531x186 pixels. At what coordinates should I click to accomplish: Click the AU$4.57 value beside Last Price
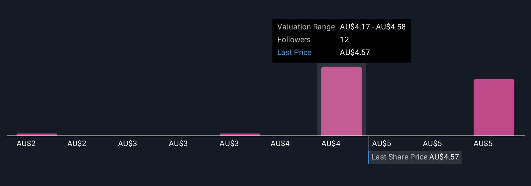point(355,52)
